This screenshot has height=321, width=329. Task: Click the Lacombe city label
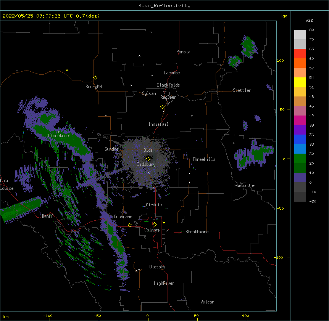pyautogui.click(x=172, y=73)
